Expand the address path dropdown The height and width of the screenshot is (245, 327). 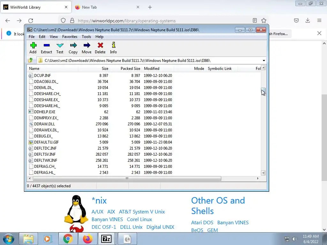(x=264, y=60)
